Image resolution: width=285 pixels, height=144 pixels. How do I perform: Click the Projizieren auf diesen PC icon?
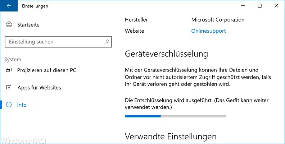(9, 70)
